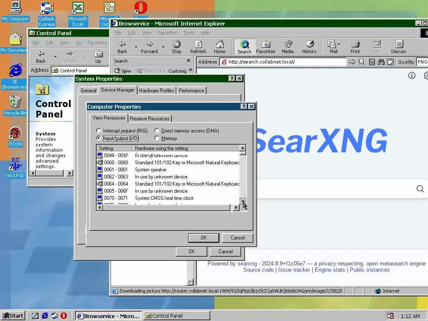The height and width of the screenshot is (321, 428).
Task: Select Input/output (I/O) radio button
Action: 99,138
